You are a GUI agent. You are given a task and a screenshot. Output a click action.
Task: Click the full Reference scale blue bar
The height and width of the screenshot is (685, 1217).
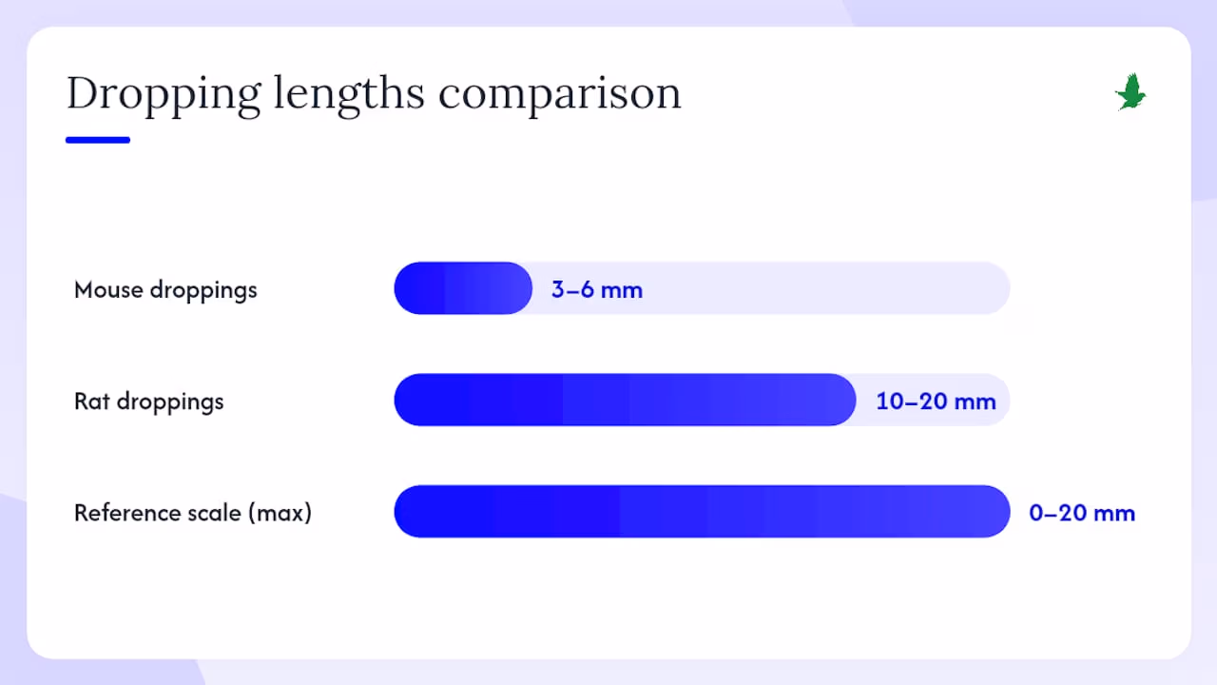(702, 512)
